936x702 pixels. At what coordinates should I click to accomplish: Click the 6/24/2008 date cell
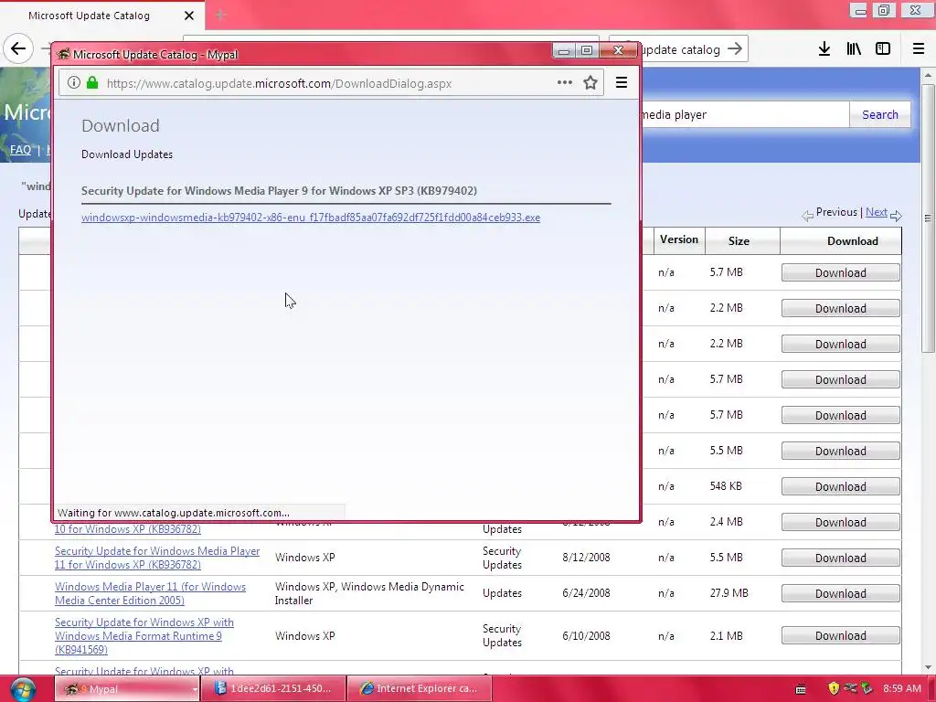coord(586,592)
